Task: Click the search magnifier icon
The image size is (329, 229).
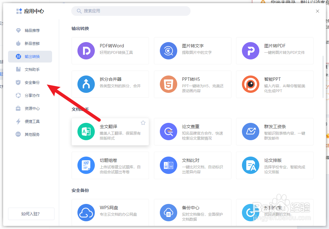Action: [x=79, y=11]
